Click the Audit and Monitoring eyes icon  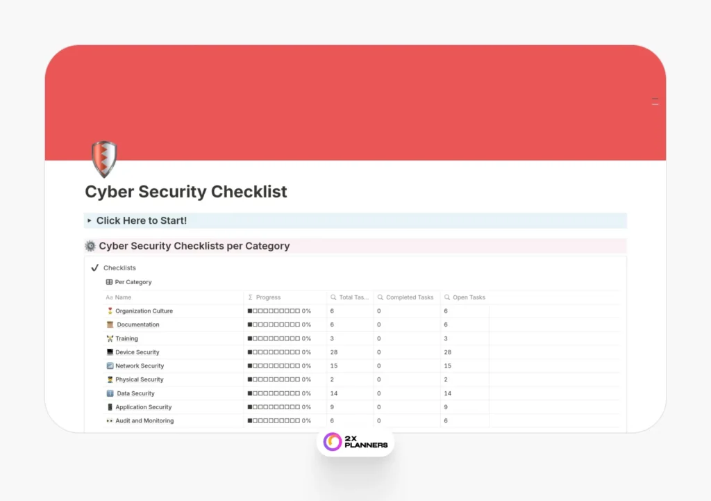pos(110,421)
